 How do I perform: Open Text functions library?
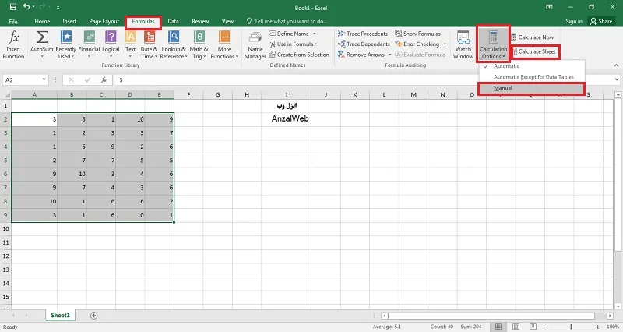click(x=130, y=45)
